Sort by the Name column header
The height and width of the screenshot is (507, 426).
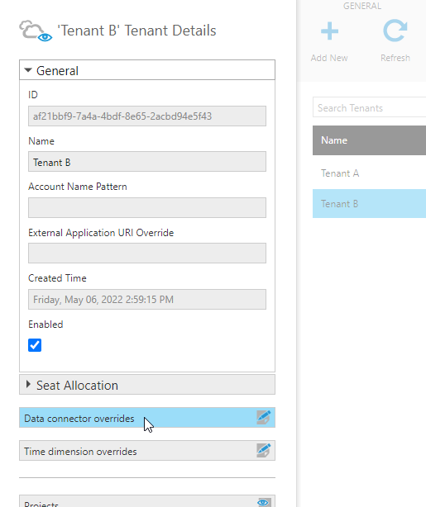(x=369, y=140)
